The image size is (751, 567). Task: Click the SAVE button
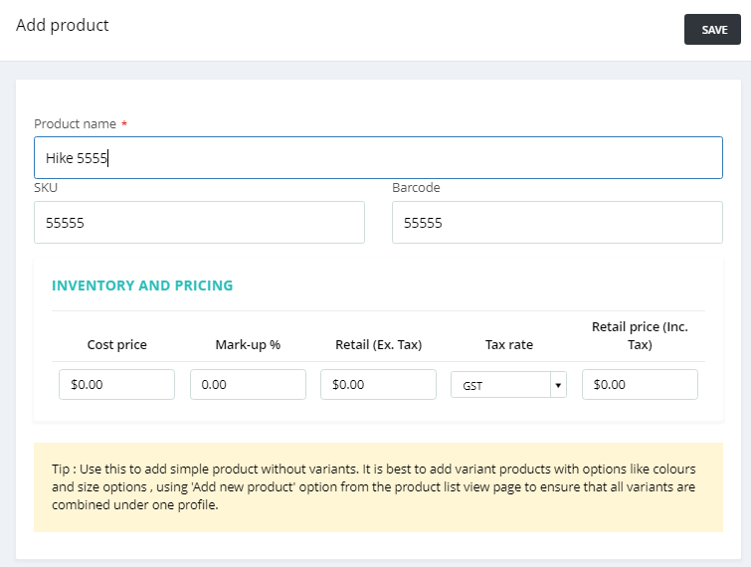click(x=712, y=30)
